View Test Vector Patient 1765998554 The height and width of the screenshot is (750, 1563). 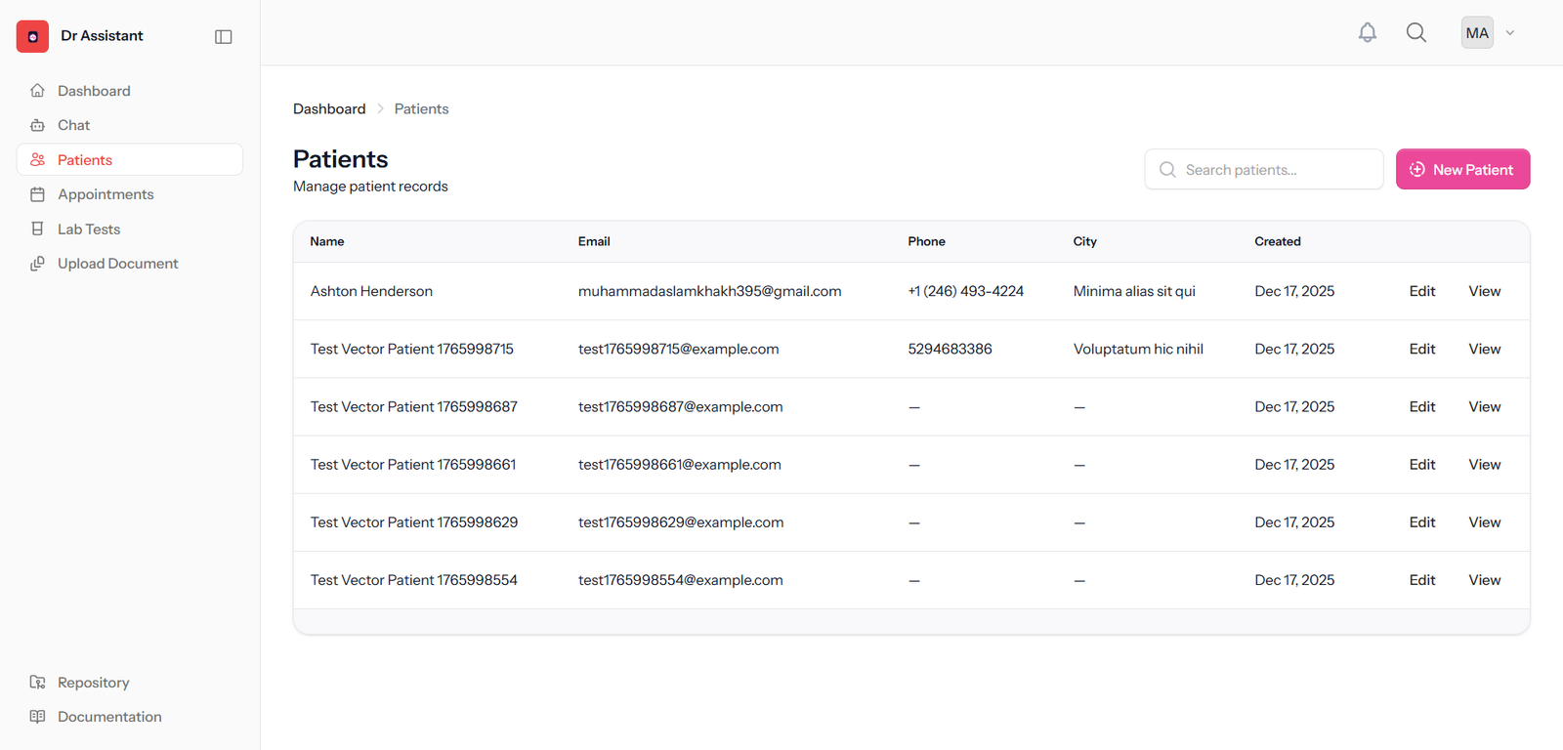[x=1485, y=580]
